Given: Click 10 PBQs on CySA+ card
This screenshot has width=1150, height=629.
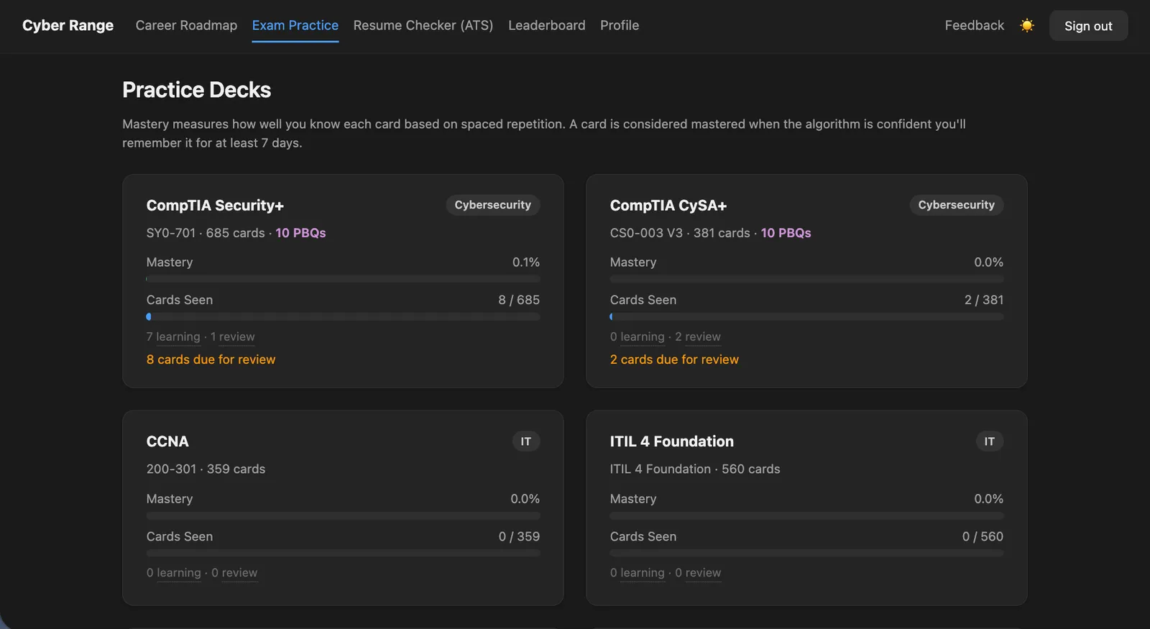Looking at the screenshot, I should (786, 233).
